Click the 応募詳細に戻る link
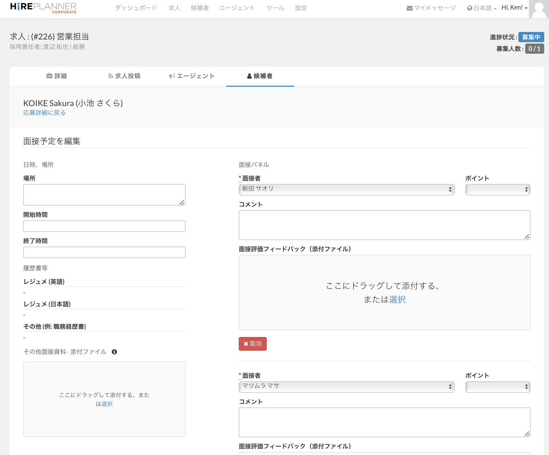 (x=44, y=113)
